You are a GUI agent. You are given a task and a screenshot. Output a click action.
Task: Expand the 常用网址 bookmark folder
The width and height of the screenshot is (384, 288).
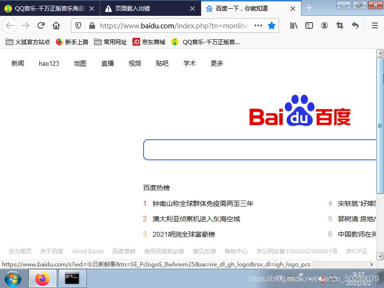(x=110, y=42)
